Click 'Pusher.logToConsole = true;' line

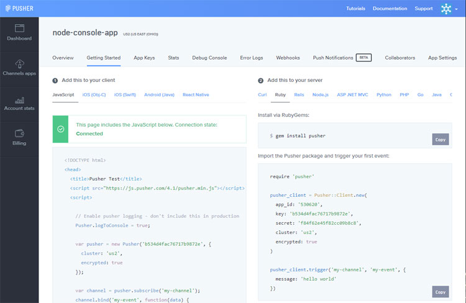112,225
